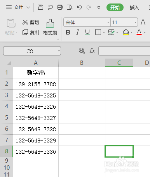Open the cell style dropdown arrow
The height and width of the screenshot is (177, 150).
coord(117,32)
